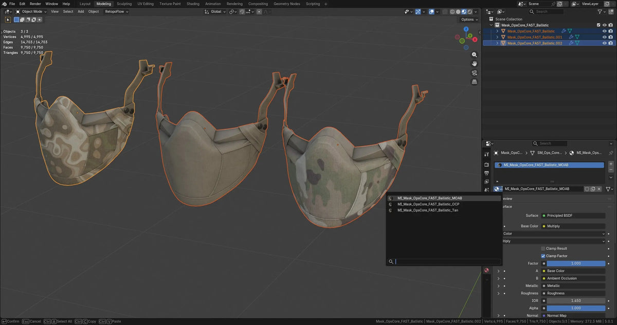Adjust the Factor slider
The height and width of the screenshot is (325, 617).
(576, 263)
